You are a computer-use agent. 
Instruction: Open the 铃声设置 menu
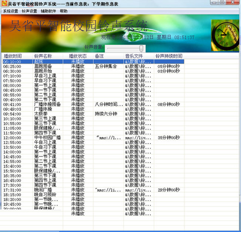pos(29,11)
